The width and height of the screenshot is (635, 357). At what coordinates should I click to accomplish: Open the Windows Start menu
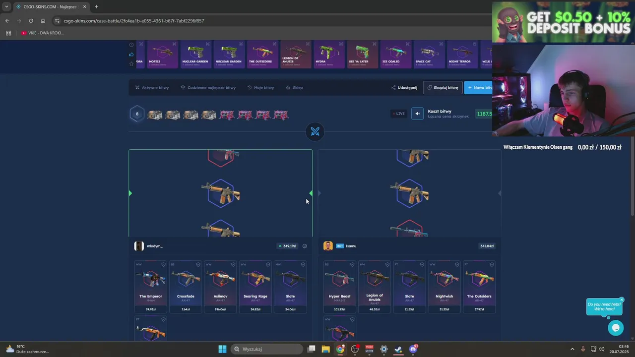pyautogui.click(x=222, y=349)
